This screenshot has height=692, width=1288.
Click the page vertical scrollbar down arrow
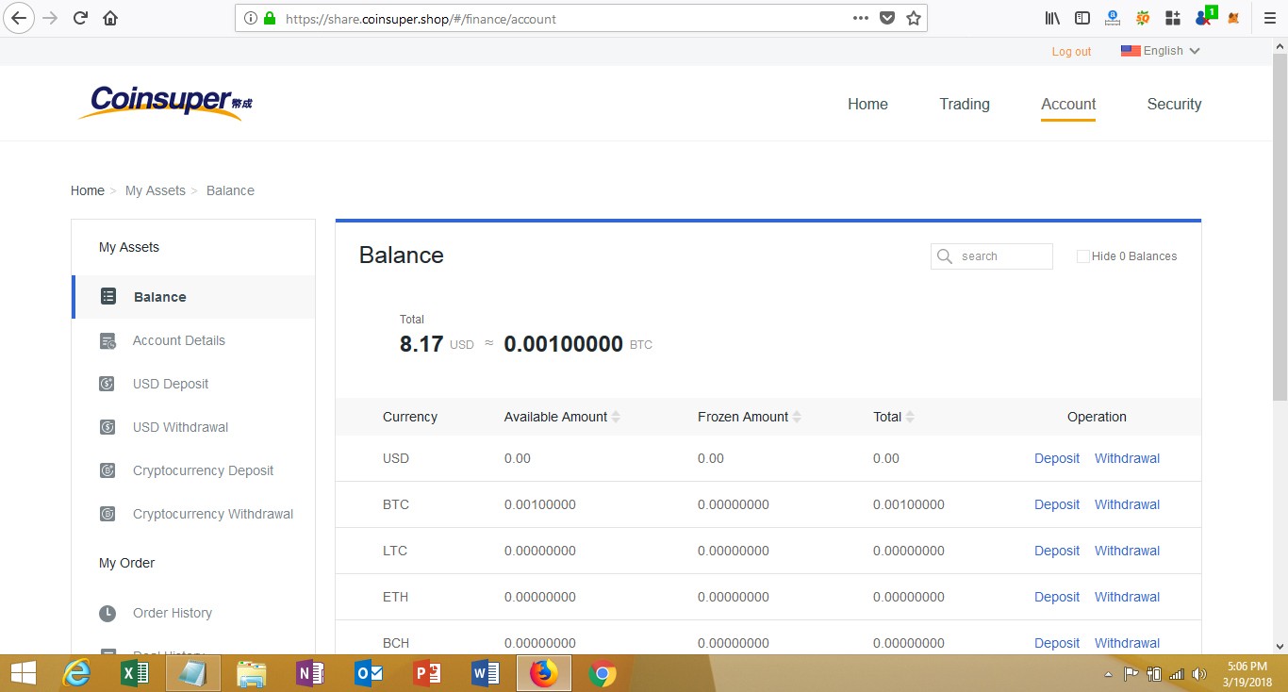pyautogui.click(x=1280, y=646)
